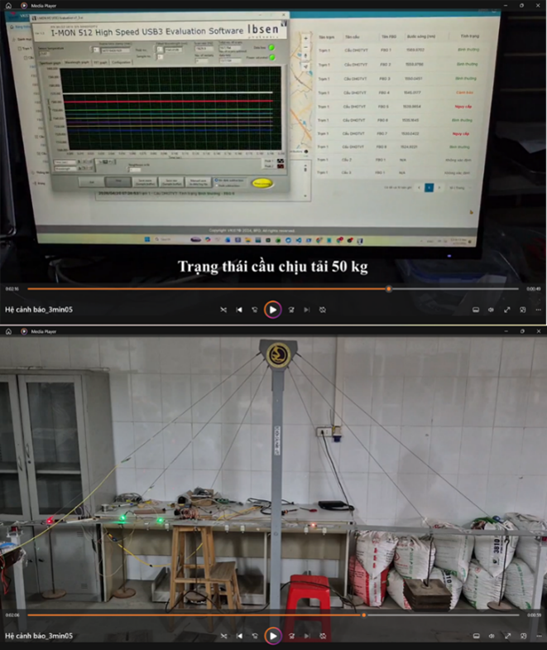Go to next track in bottom player
Screen dimensions: 547x650
coord(307,635)
